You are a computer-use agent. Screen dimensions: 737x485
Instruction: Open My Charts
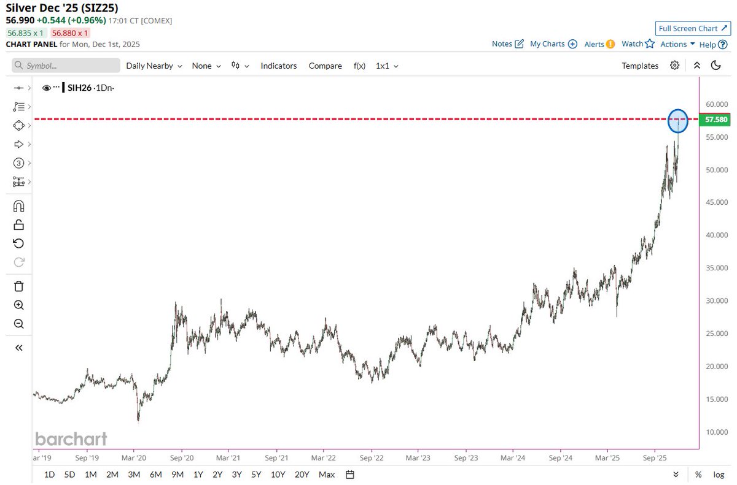coord(553,44)
